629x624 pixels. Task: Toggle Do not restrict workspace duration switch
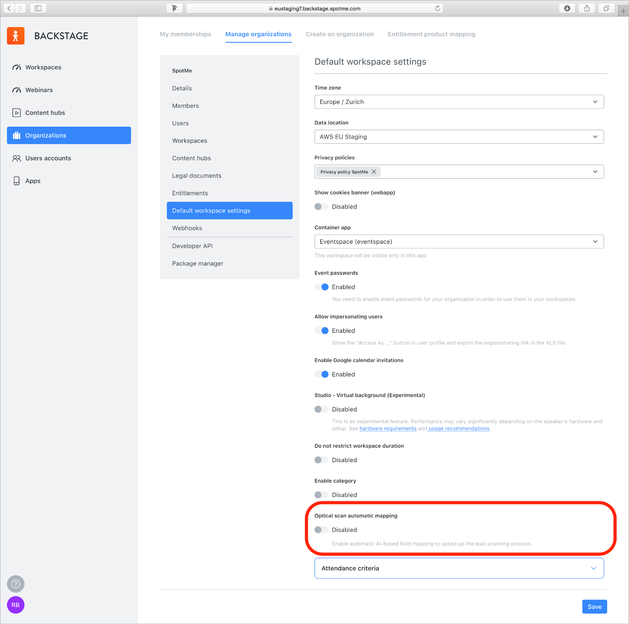[321, 460]
